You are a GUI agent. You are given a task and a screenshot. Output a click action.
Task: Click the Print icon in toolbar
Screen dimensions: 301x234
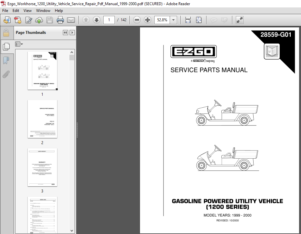coord(60,20)
